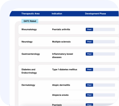Open the Dermatology therapeutic area
Screen dimensions: 119x106
[28, 85]
